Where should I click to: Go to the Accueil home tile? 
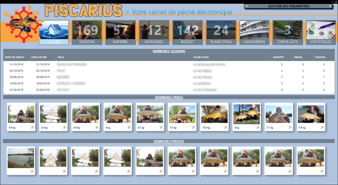[x=54, y=33]
